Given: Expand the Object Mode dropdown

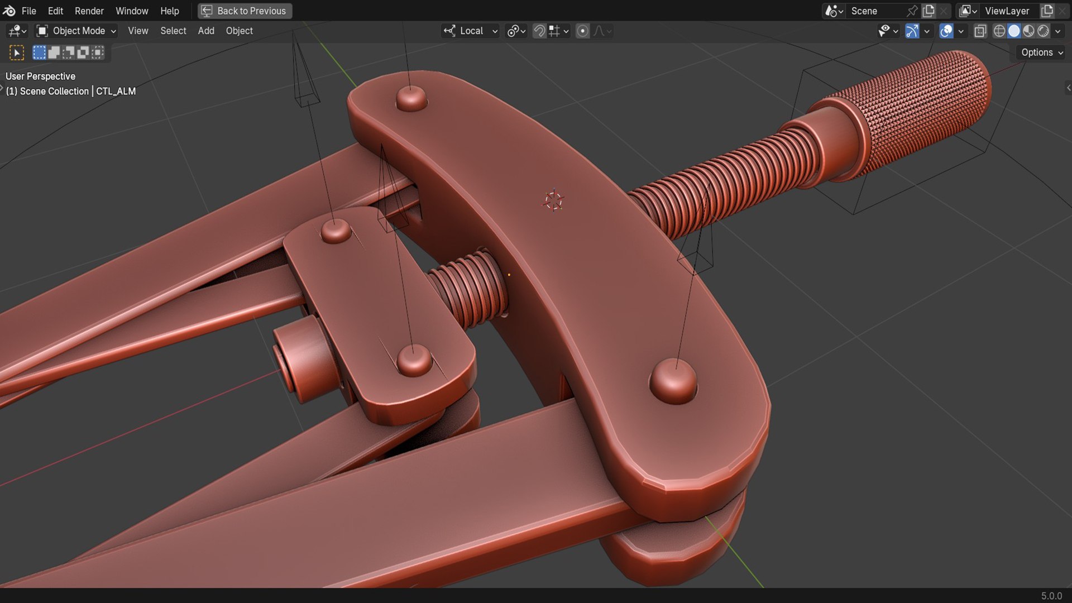Looking at the screenshot, I should [x=76, y=31].
